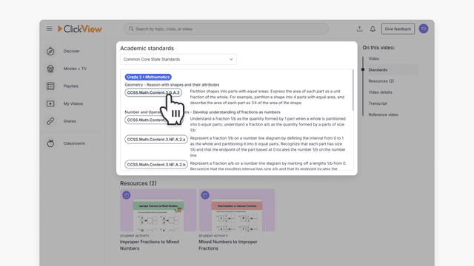Click the Improper Fractions to Mixed Numbers title

(x=150, y=245)
